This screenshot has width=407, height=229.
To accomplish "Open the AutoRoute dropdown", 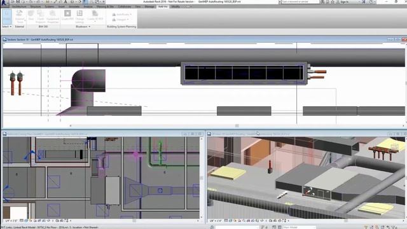I will pos(121,14).
